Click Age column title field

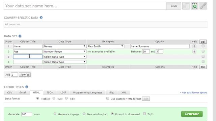[28, 51]
